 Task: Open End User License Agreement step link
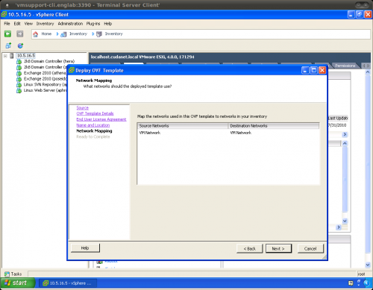pos(101,119)
